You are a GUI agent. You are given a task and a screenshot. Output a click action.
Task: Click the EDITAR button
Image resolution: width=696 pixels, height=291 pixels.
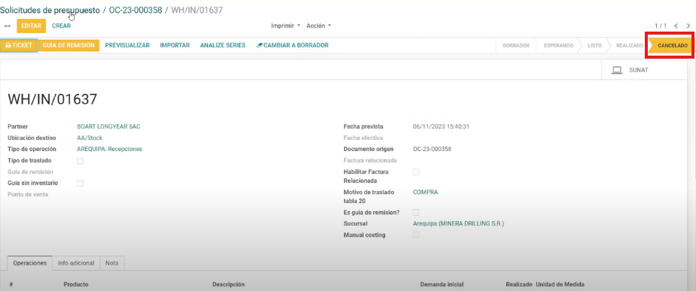click(x=31, y=26)
